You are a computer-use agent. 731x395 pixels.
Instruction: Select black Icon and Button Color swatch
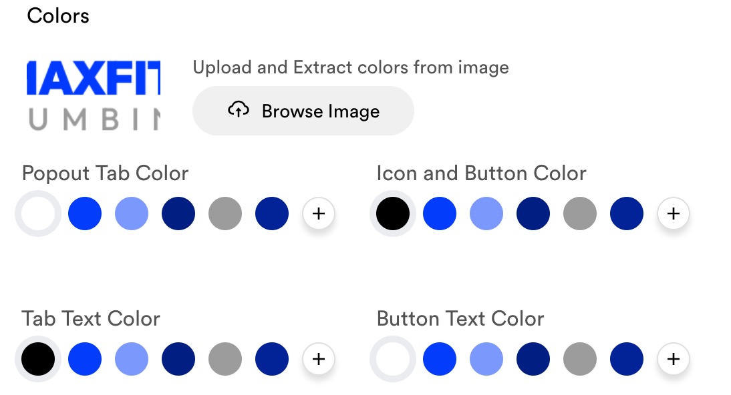pos(393,214)
